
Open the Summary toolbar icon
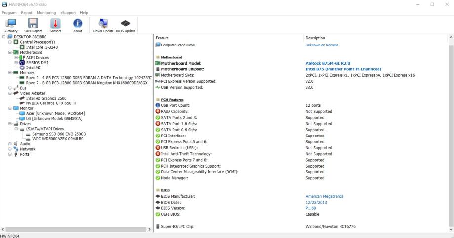tap(11, 24)
